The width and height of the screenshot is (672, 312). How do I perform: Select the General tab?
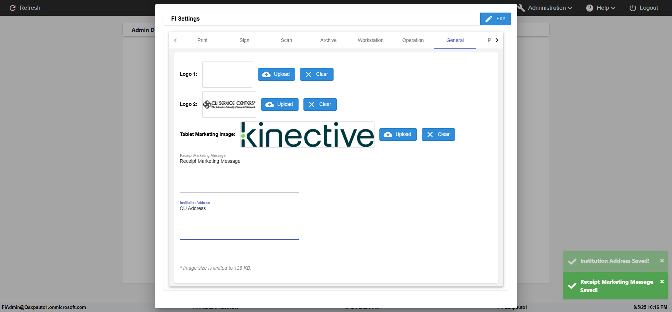point(455,40)
